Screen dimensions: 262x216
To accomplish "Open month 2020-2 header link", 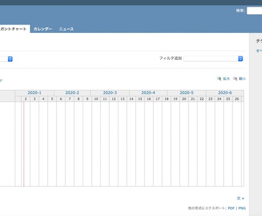I will click(x=72, y=93).
